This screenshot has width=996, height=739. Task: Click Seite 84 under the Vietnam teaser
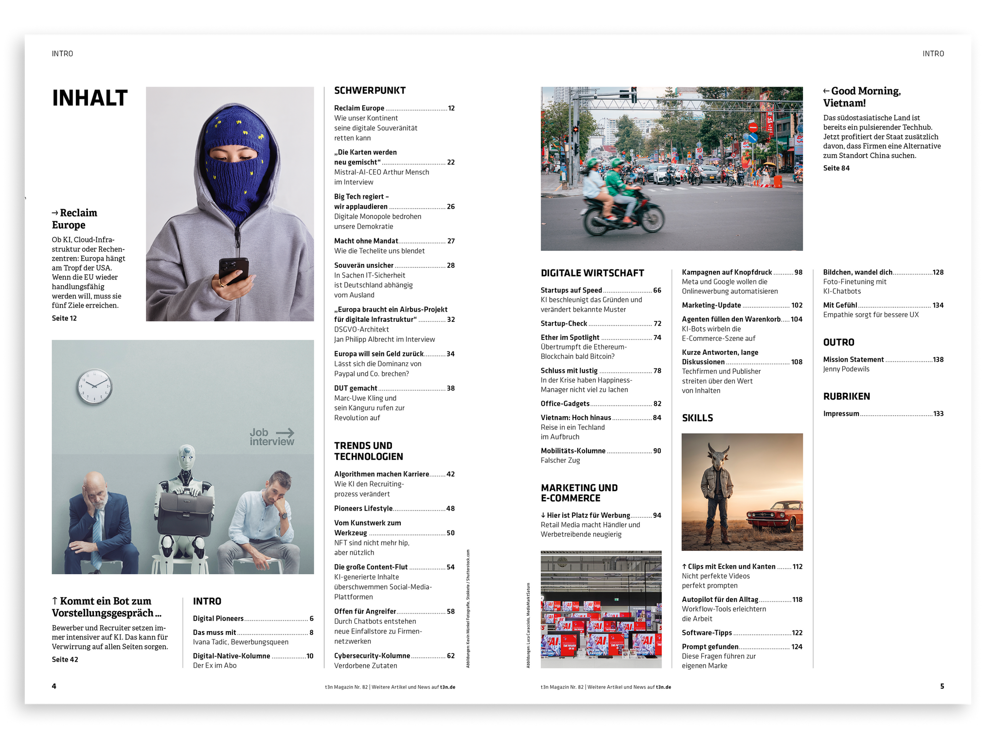click(836, 168)
